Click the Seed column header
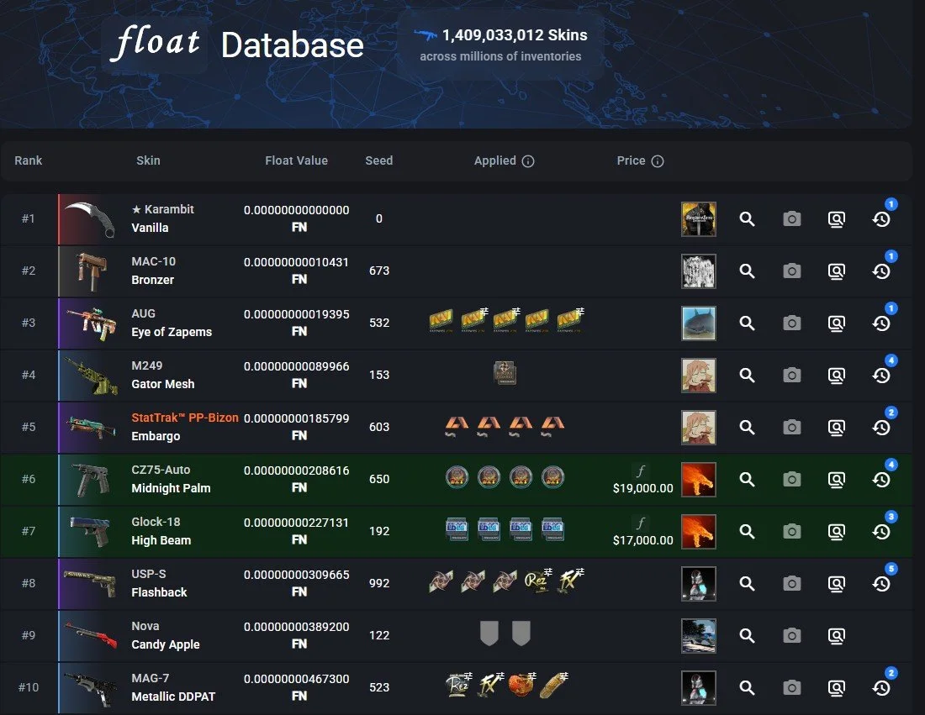This screenshot has width=925, height=715. tap(378, 160)
